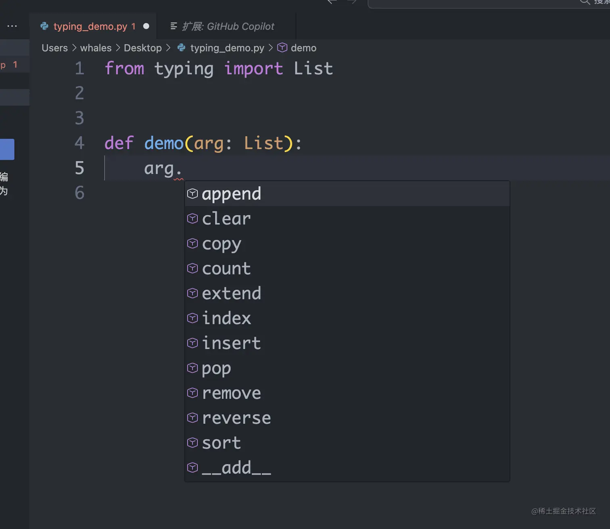
Task: Open the typing_demo.py breadcrumb segment
Action: click(x=227, y=48)
